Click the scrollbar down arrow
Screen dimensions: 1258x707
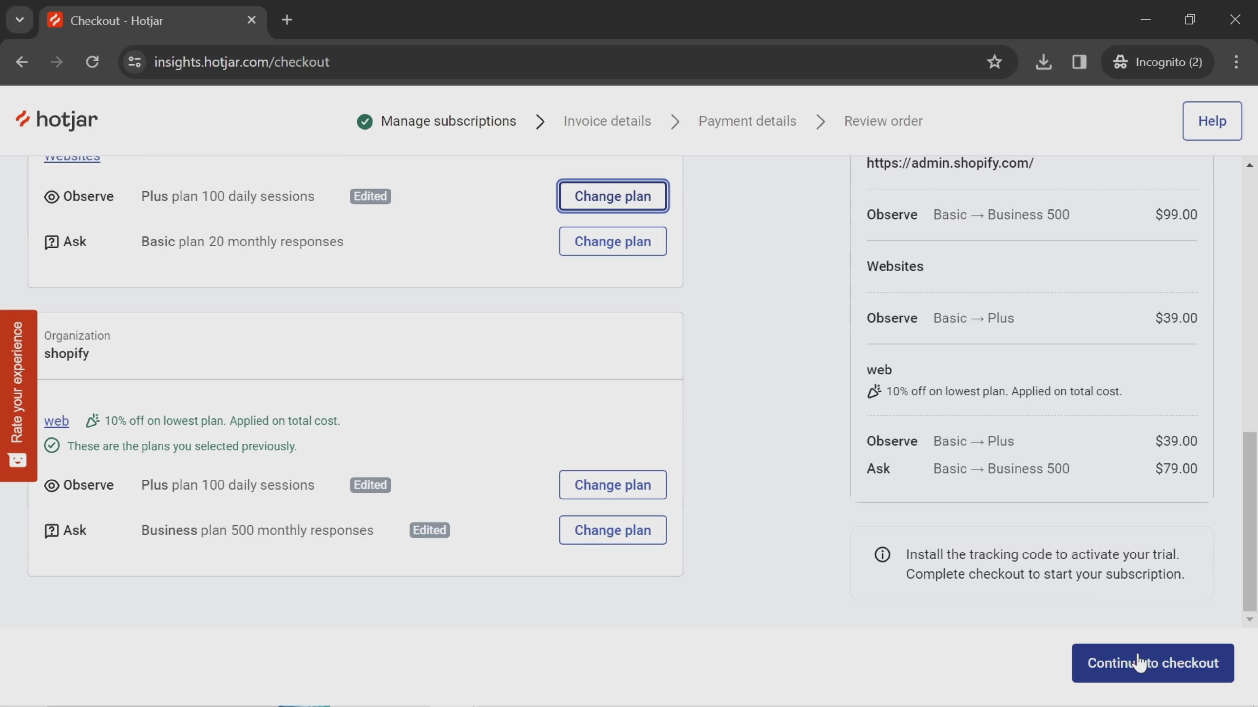(1249, 619)
